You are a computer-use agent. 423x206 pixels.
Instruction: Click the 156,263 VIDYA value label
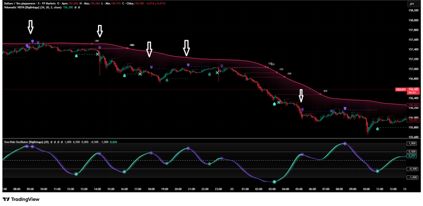[x=413, y=105]
